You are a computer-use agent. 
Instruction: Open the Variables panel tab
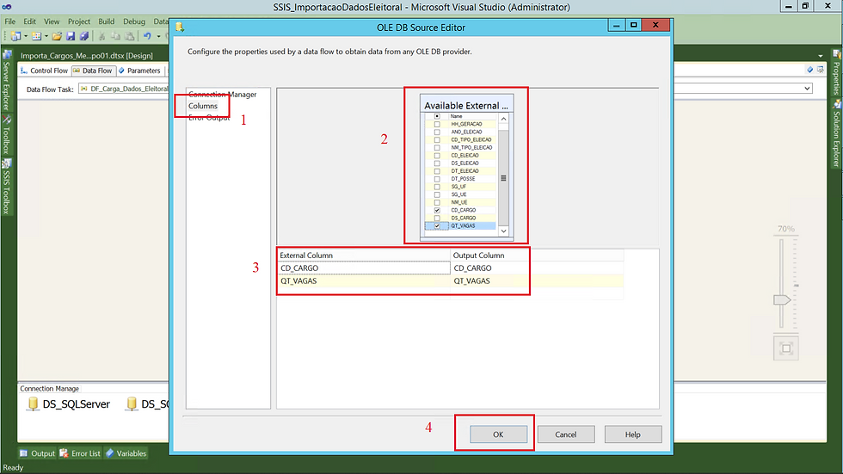click(x=126, y=453)
